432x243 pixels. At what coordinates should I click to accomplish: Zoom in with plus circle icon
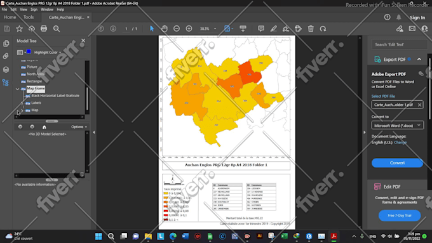pyautogui.click(x=189, y=29)
